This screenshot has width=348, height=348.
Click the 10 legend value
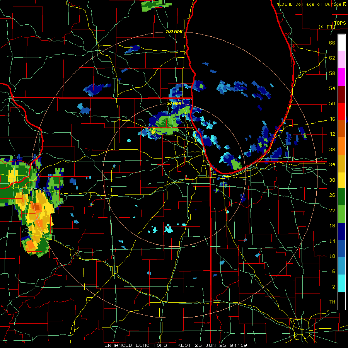(332, 256)
